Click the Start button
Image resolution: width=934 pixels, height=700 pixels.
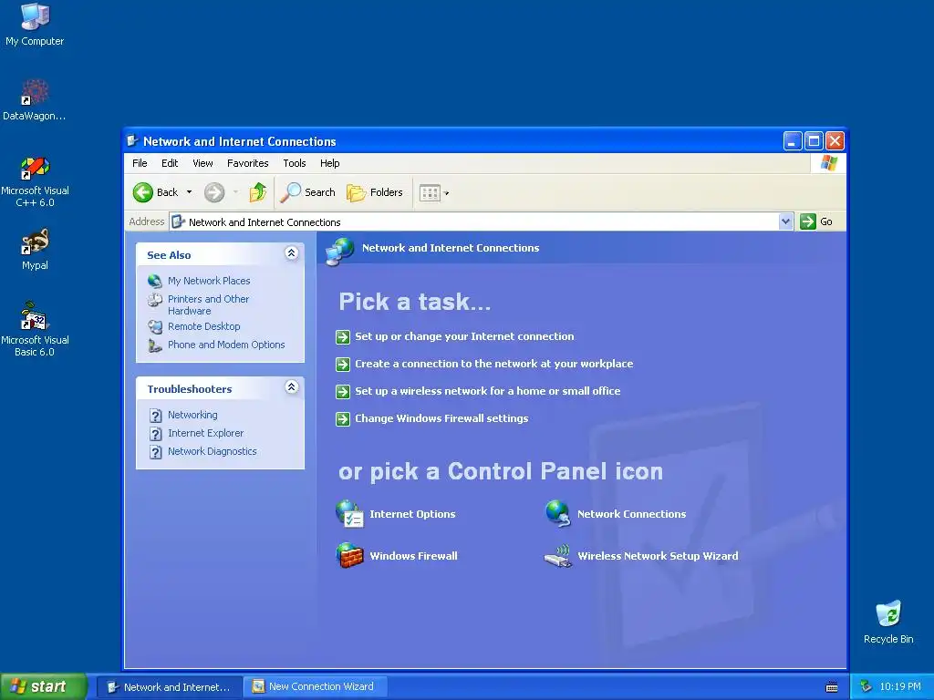(x=43, y=686)
